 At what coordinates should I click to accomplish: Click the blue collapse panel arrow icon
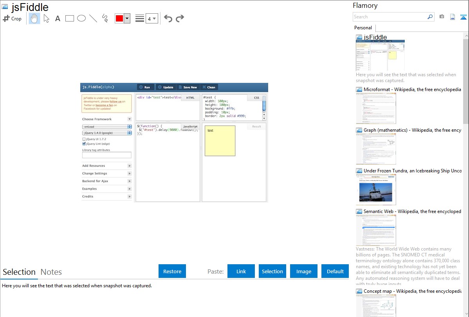coord(463,17)
